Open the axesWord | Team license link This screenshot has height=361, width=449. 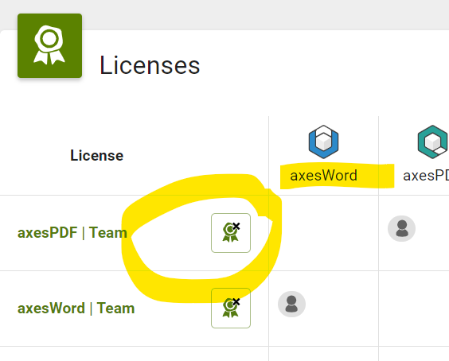76,308
